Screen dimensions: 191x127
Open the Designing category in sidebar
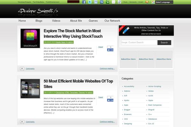tap(128, 124)
